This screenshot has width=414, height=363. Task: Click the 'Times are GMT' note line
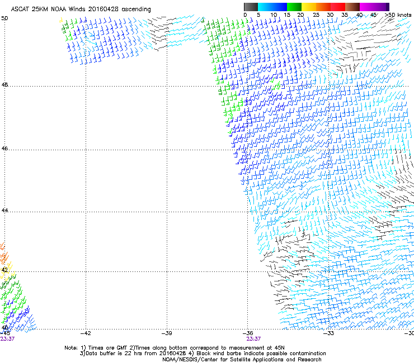[175, 348]
